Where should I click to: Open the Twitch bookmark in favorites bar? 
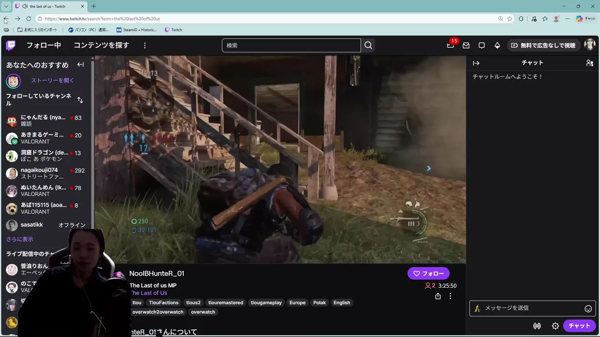173,29
